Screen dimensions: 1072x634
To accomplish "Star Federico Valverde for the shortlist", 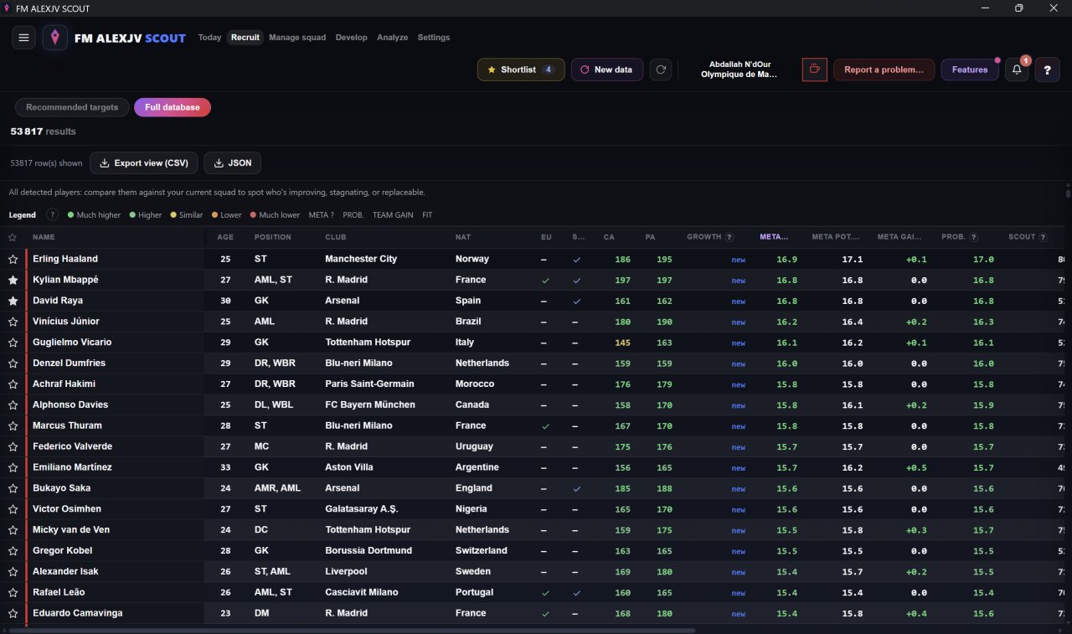I will click(13, 447).
